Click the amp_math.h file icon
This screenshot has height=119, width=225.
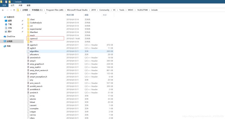[x=28, y=67]
